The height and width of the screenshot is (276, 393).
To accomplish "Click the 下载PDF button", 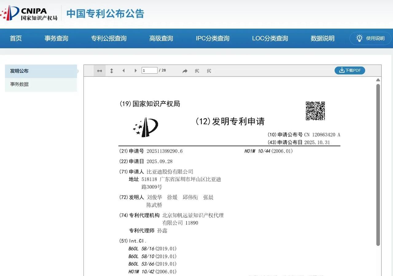I will [350, 70].
